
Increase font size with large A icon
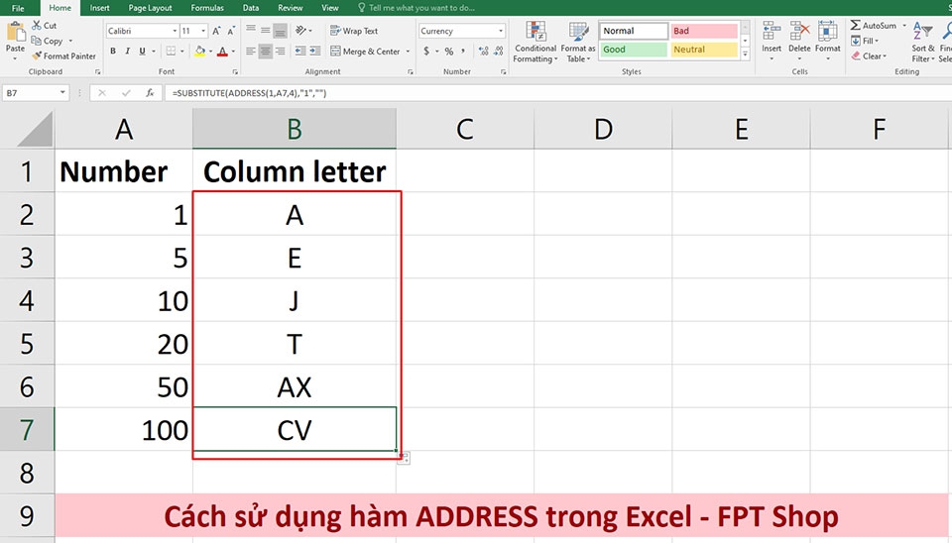pyautogui.click(x=217, y=31)
